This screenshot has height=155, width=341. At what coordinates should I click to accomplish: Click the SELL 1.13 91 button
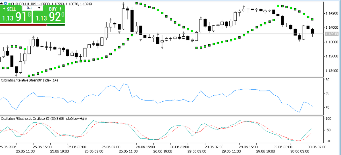16,15
